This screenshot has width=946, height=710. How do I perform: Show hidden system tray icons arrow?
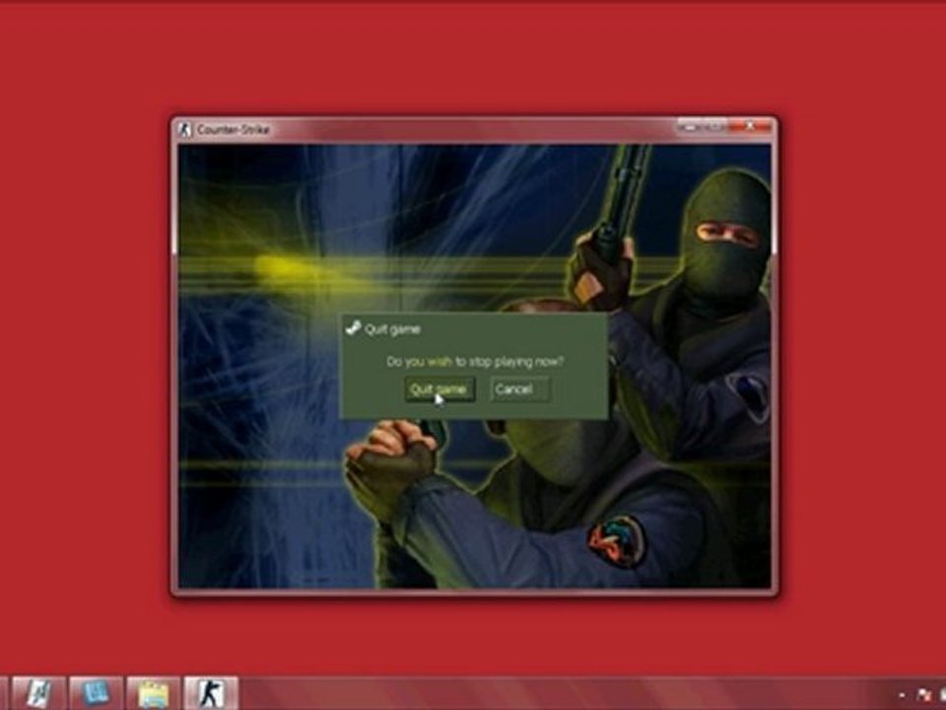[902, 696]
